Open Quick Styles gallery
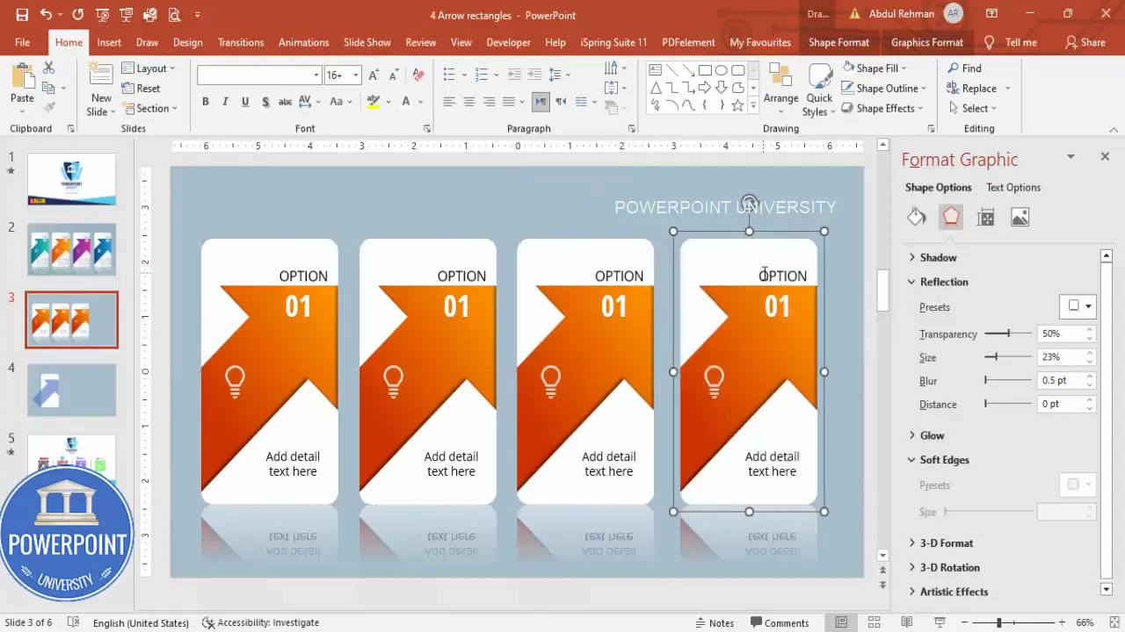 pos(819,90)
